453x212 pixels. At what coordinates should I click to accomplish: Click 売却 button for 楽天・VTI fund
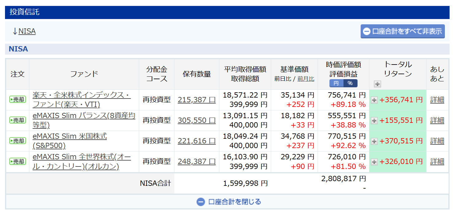click(x=18, y=99)
